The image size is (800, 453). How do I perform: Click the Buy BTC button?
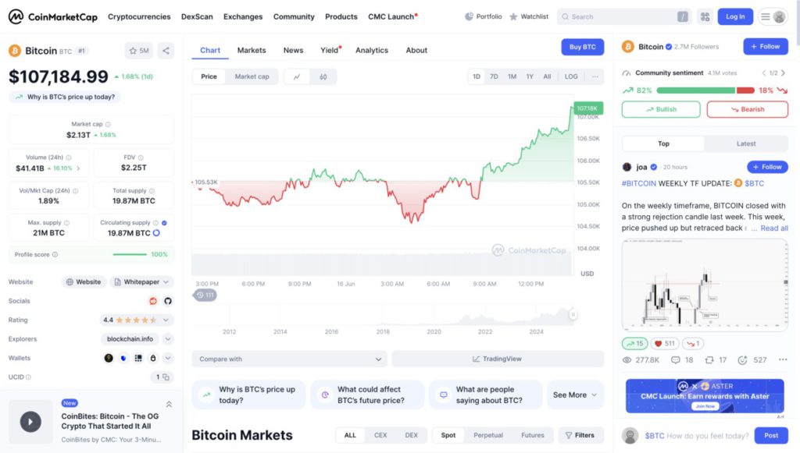pos(583,47)
